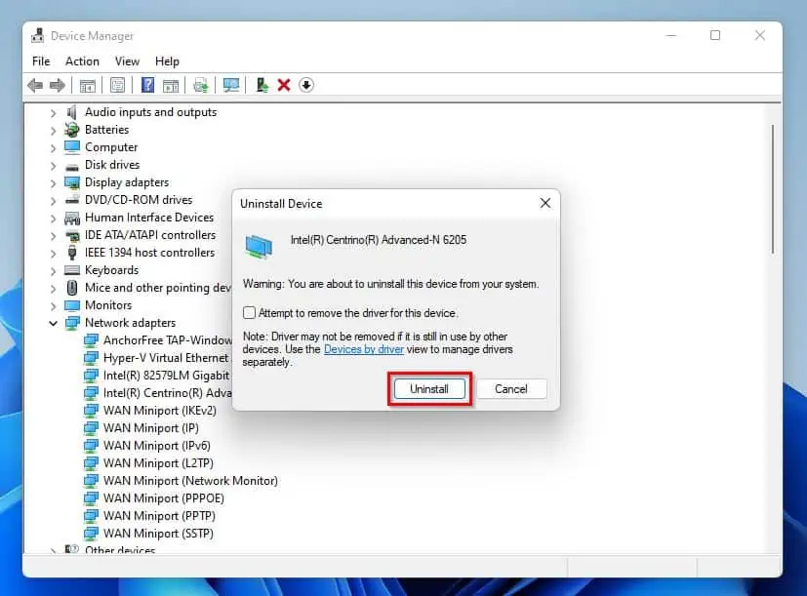
Task: Click the Scan for hardware changes icon
Action: 231,85
